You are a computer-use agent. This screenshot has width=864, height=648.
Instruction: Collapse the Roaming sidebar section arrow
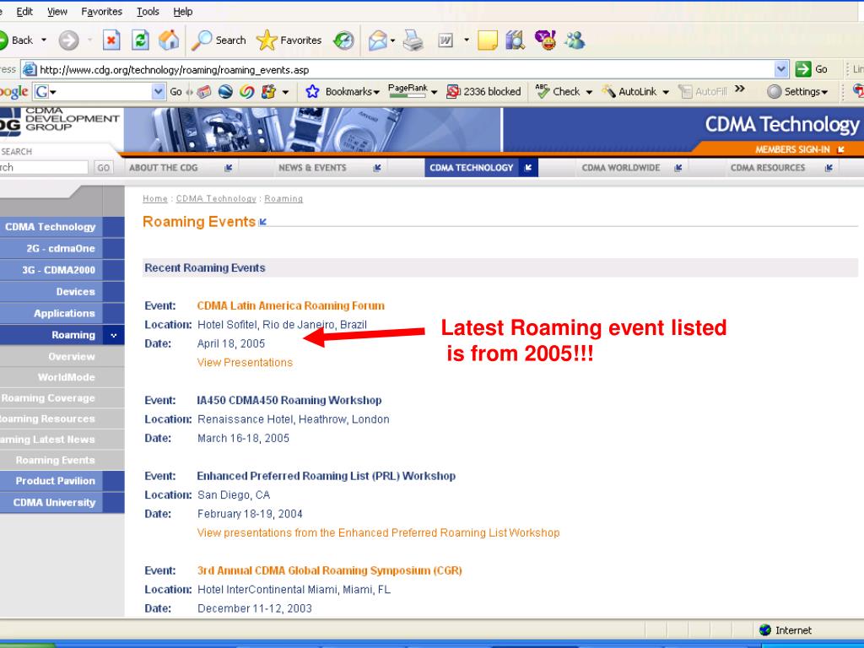(114, 335)
